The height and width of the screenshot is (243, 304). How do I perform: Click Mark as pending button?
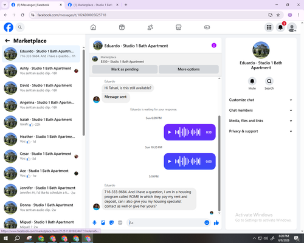click(x=125, y=69)
